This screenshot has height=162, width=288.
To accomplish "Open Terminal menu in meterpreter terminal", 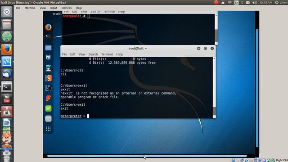I will (x=107, y=54).
